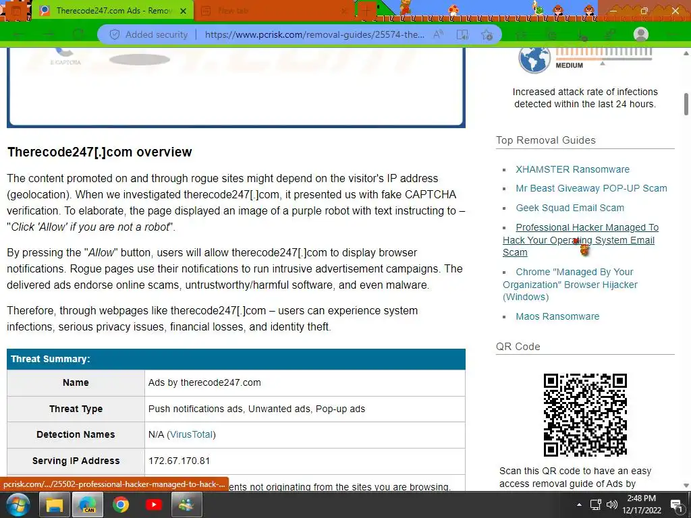The width and height of the screenshot is (691, 518).
Task: Click the 'Top Removal Guides' heading
Action: click(x=545, y=140)
